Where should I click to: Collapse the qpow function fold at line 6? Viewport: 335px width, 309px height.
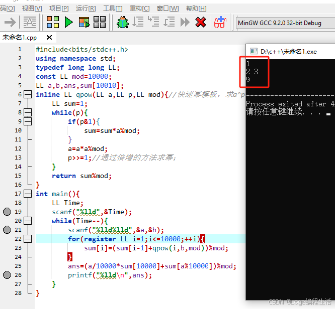pyautogui.click(x=28, y=94)
